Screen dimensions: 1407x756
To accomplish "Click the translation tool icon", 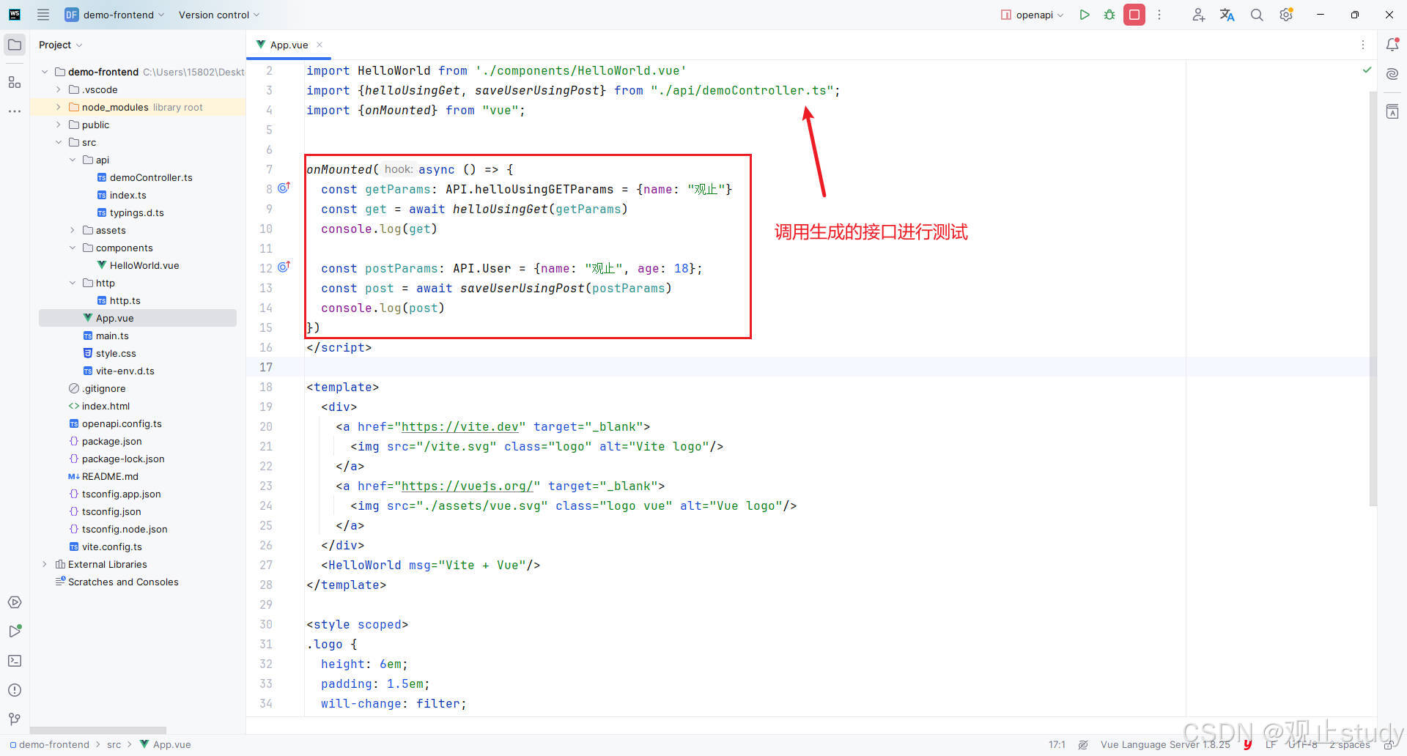I will [1227, 15].
